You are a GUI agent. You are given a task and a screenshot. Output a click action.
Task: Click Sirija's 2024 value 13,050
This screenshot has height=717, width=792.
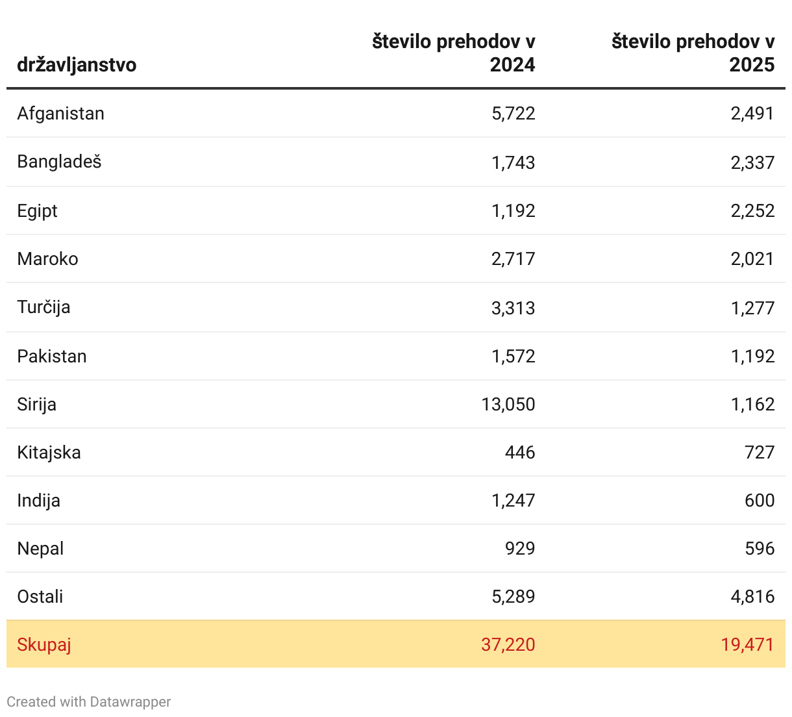coord(508,405)
